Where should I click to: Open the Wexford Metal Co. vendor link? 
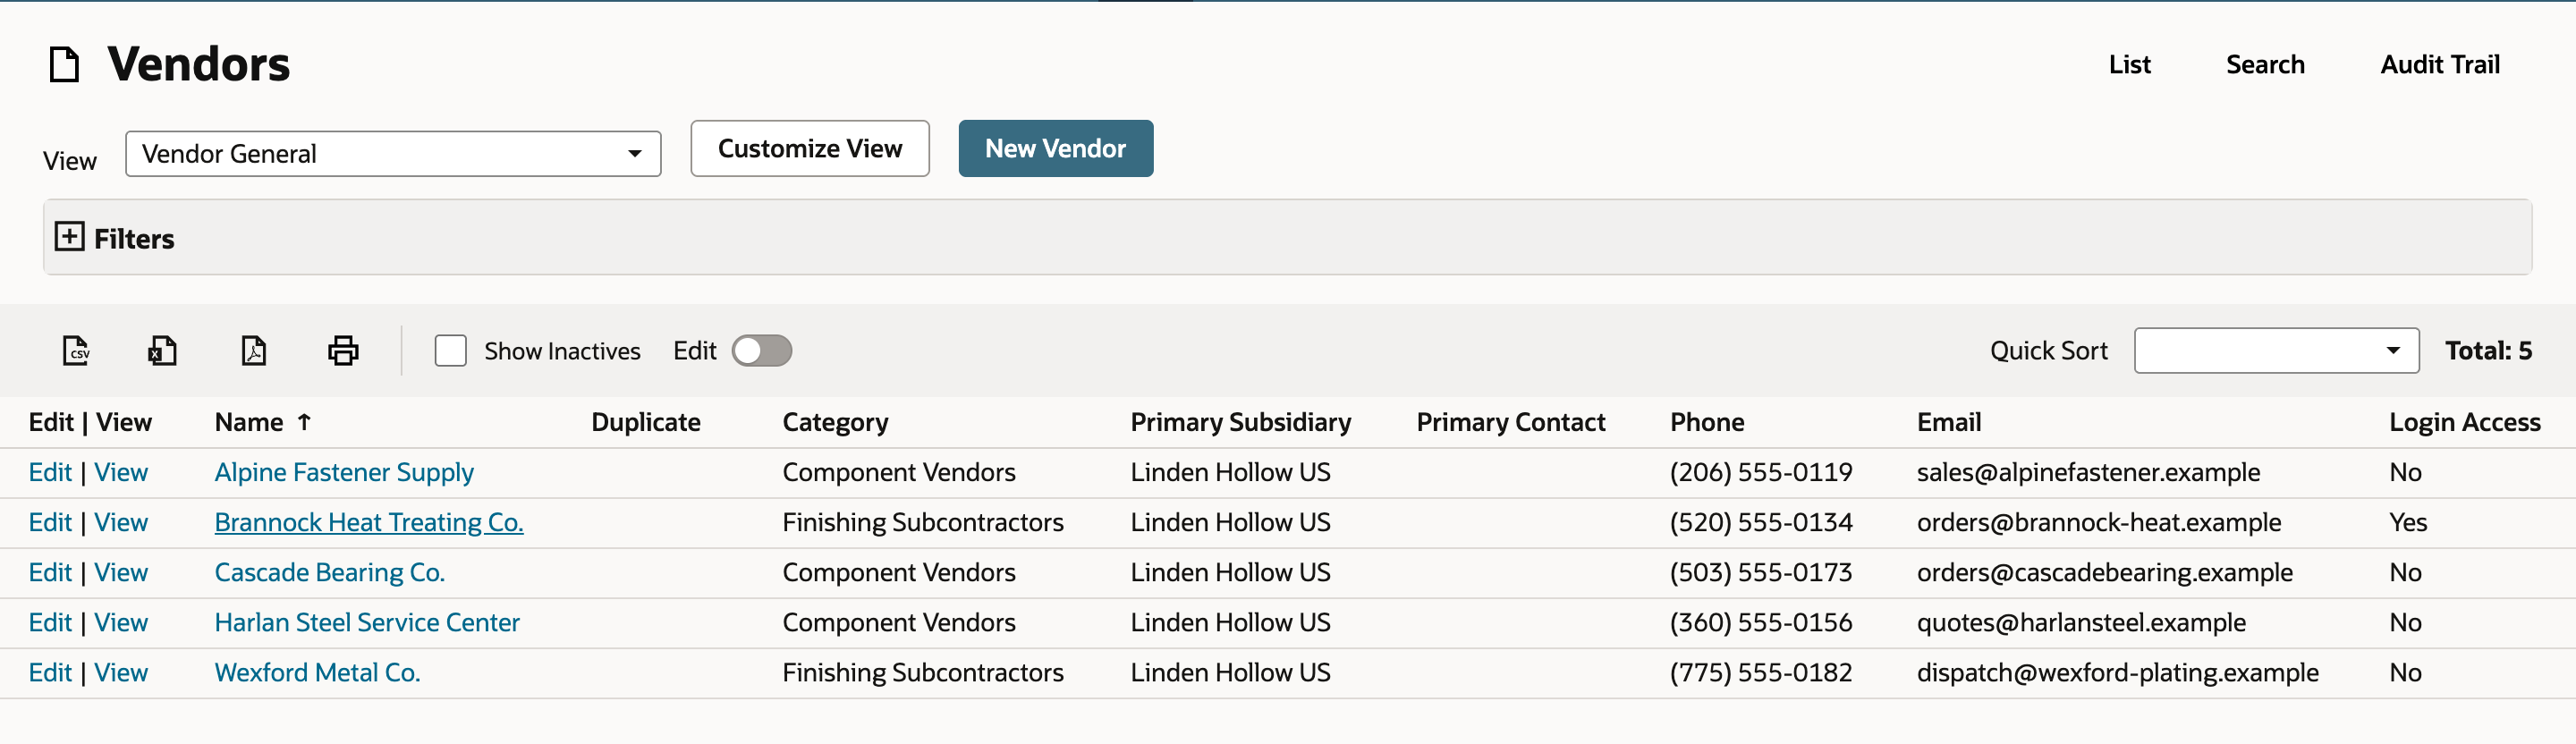pyautogui.click(x=317, y=672)
